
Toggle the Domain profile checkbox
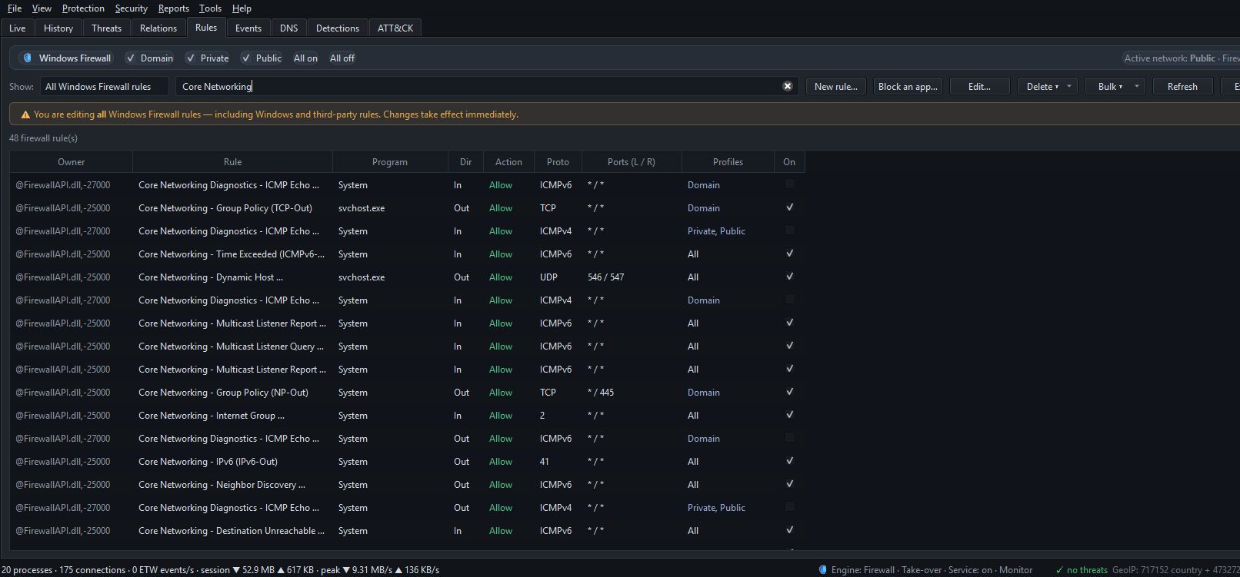132,58
